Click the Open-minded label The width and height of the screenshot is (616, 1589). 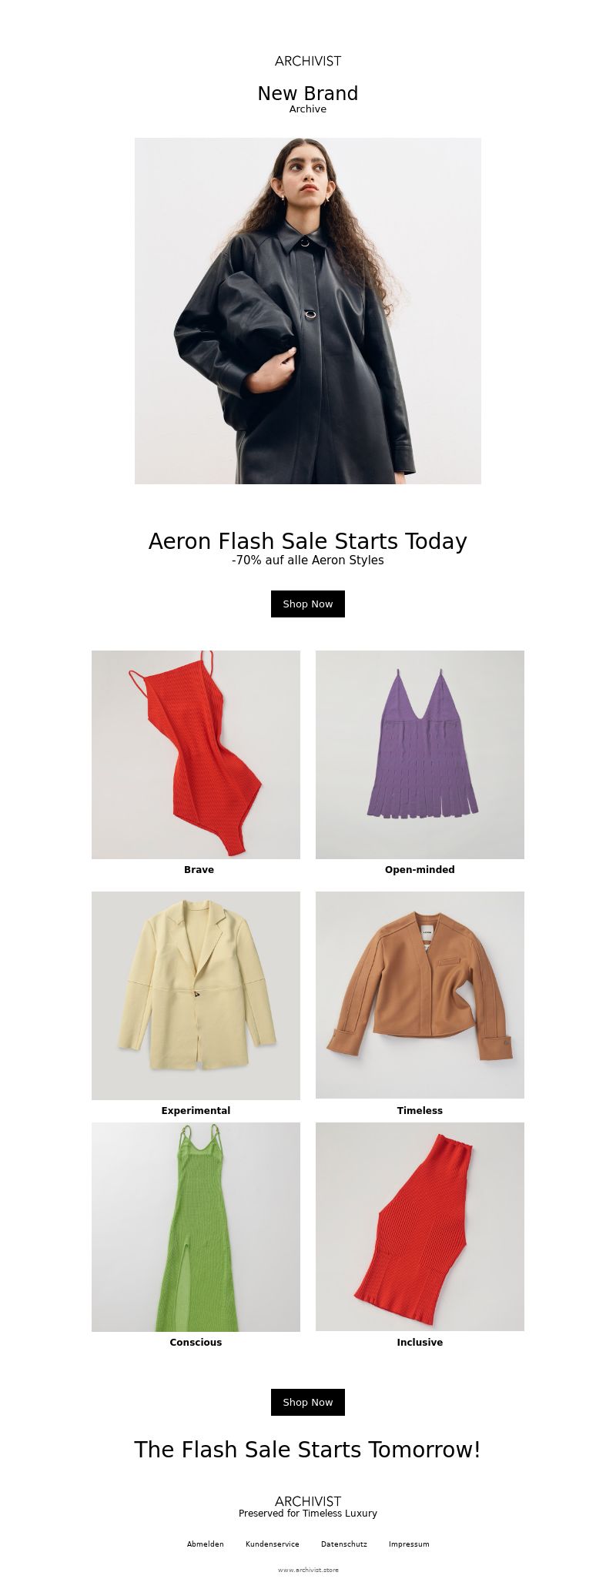(x=420, y=869)
